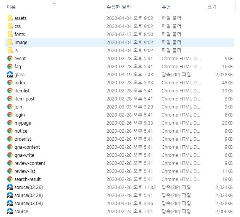
Task: Select the css folder icon
Action: [10, 26]
